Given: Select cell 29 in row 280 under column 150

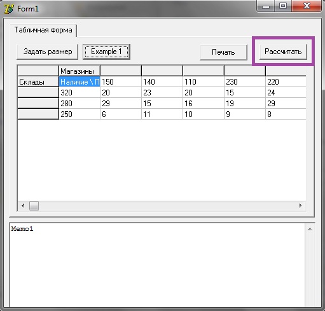Looking at the screenshot, I should coord(121,104).
